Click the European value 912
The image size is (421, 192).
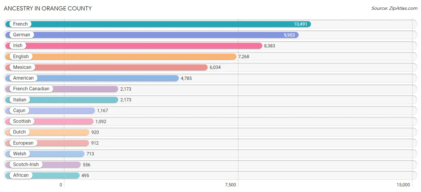(95, 143)
